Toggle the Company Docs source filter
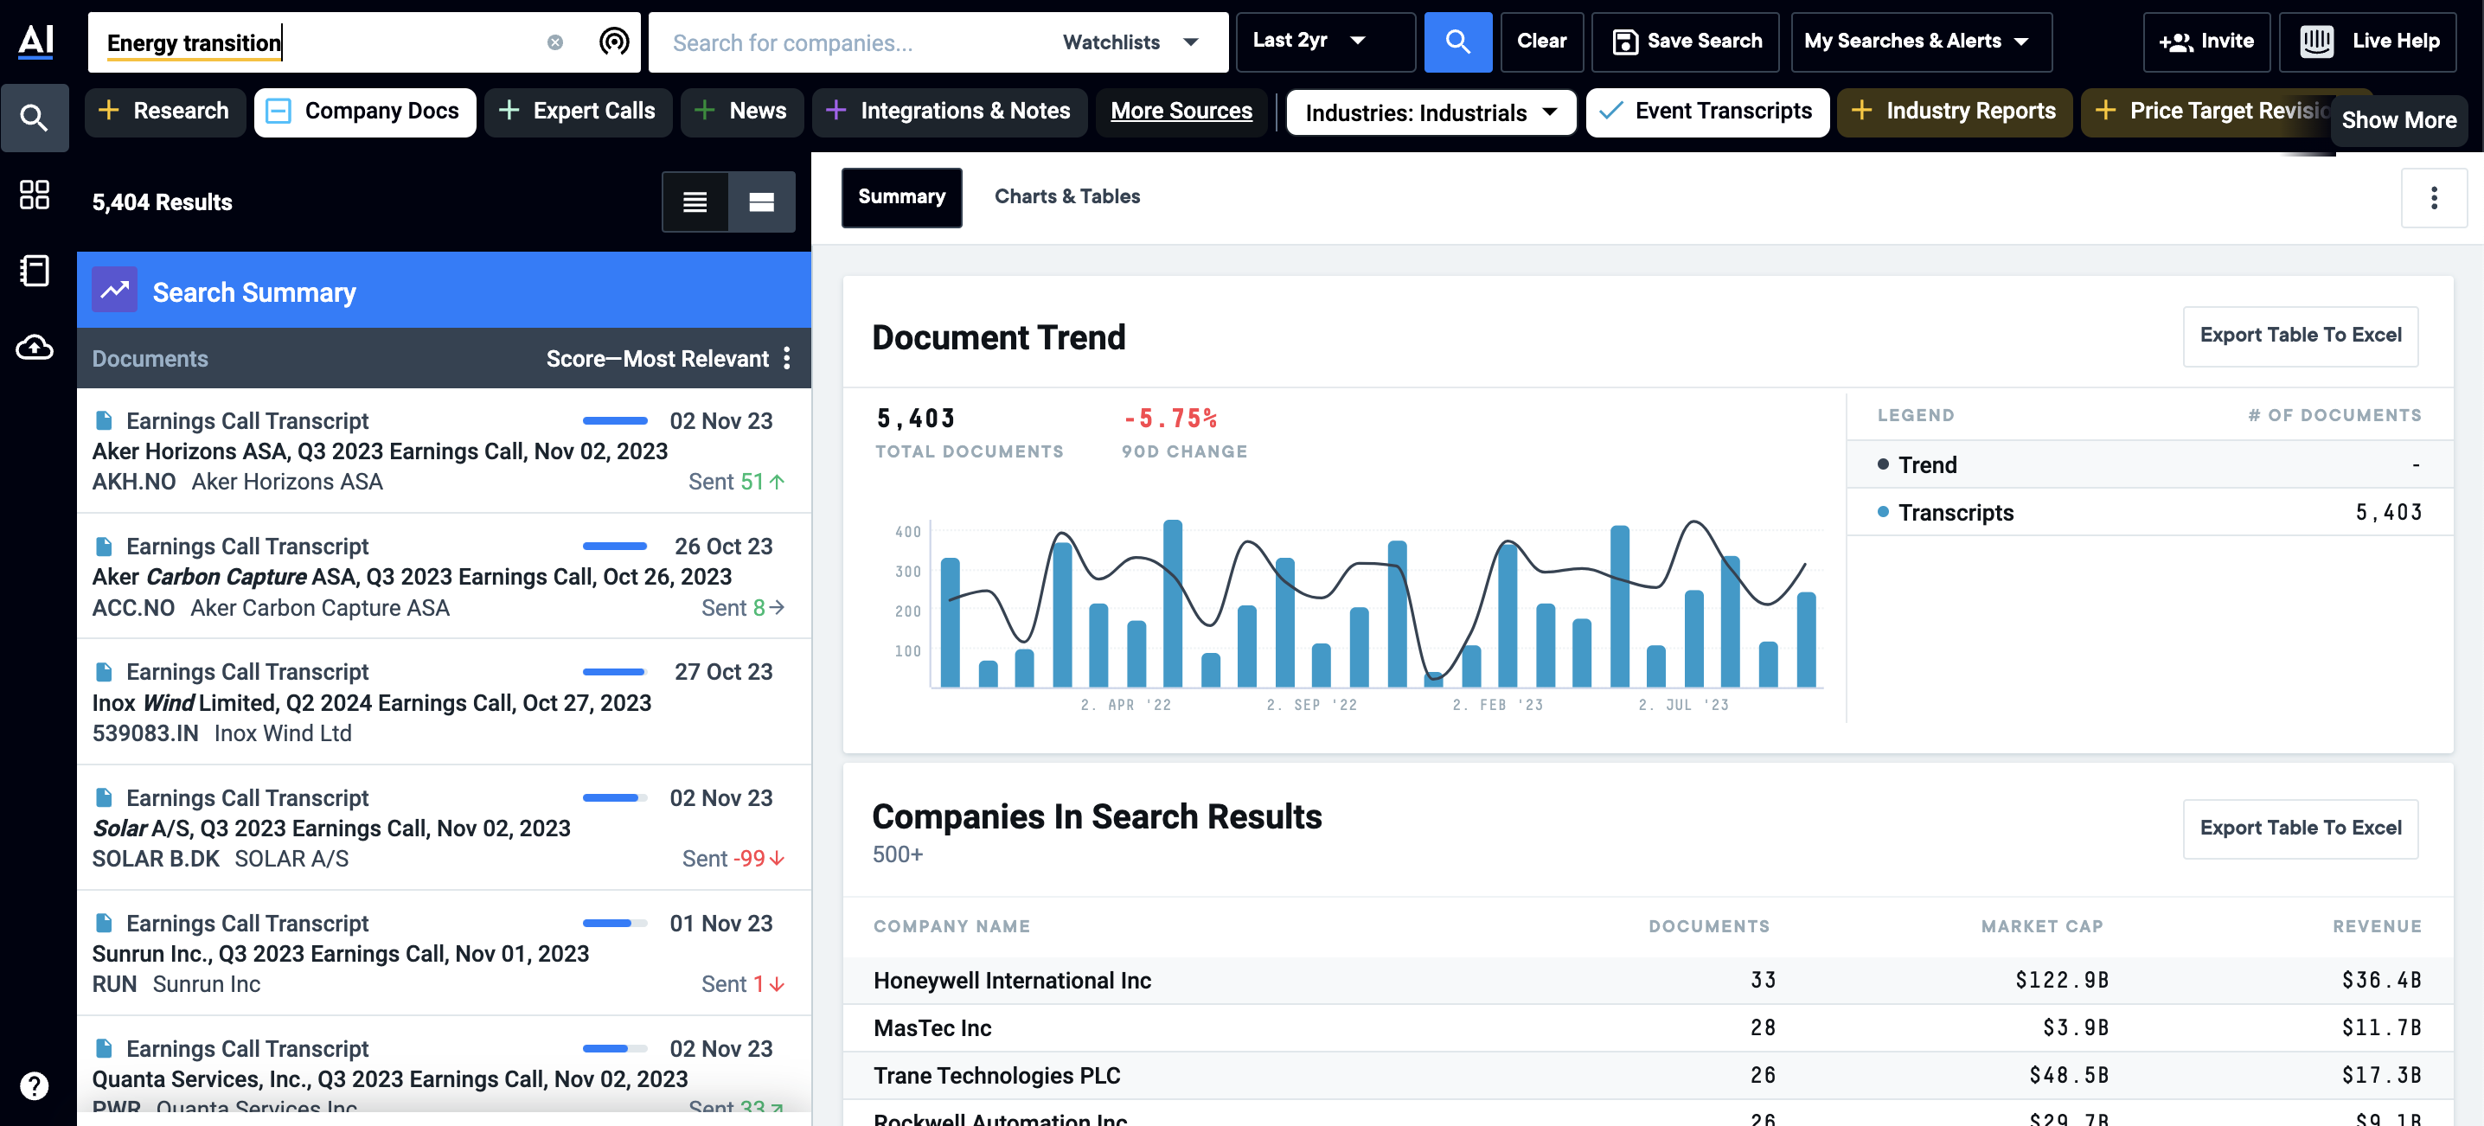 [366, 112]
